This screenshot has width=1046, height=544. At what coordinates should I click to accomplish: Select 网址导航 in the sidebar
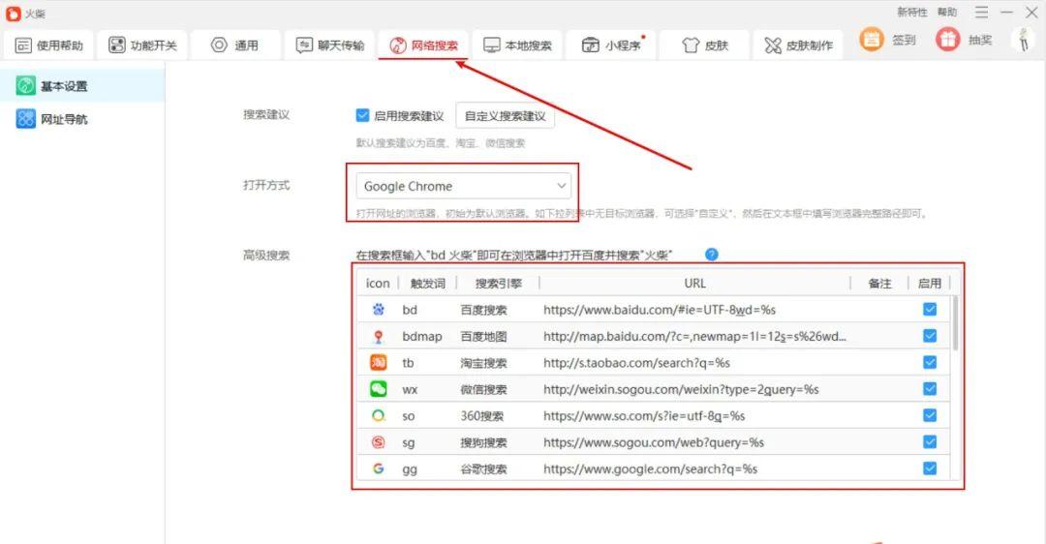[x=82, y=119]
